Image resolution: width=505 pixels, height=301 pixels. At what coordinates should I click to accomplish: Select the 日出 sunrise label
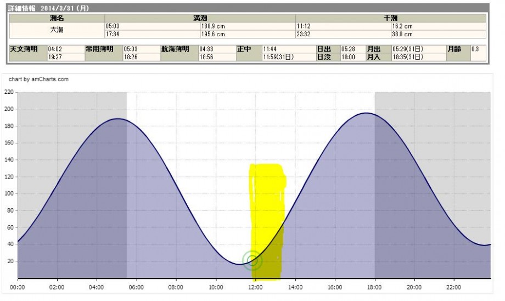[x=324, y=49]
